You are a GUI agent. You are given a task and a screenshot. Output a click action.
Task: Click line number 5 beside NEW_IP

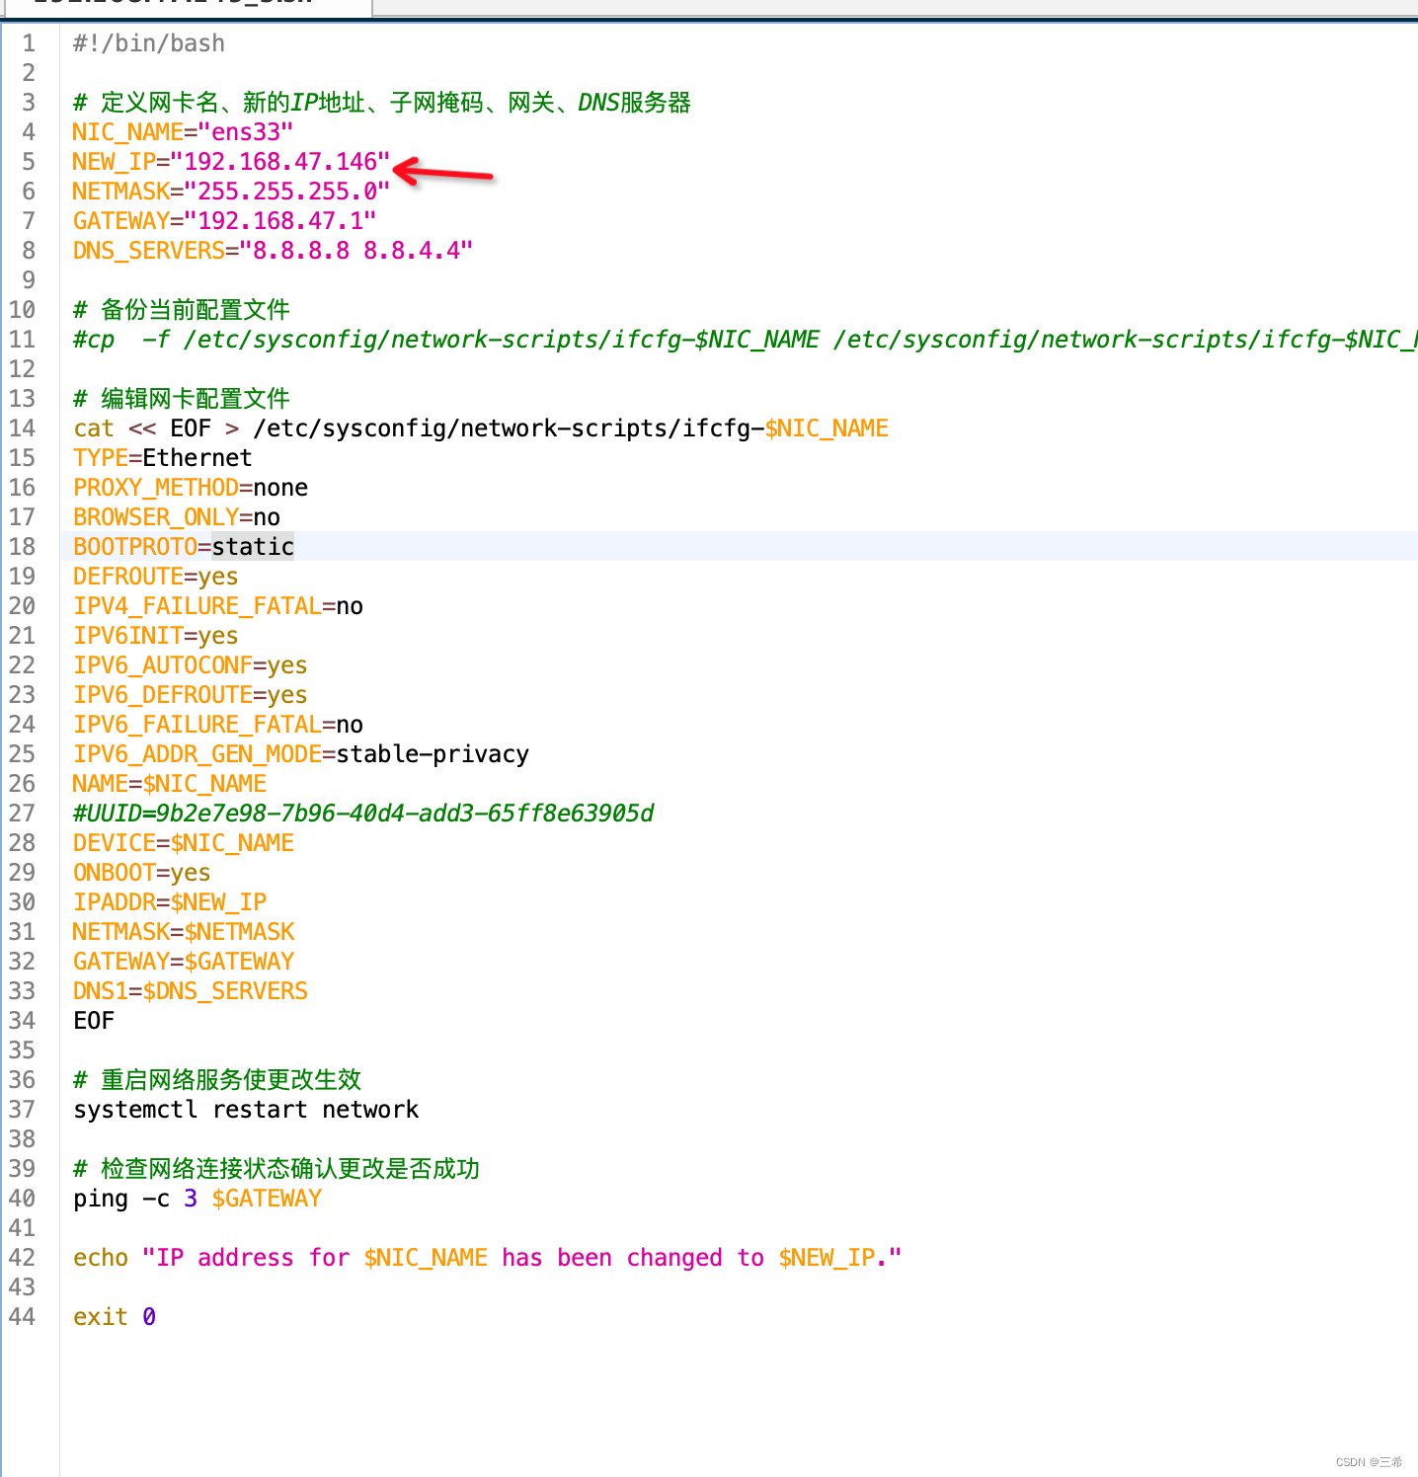point(28,162)
